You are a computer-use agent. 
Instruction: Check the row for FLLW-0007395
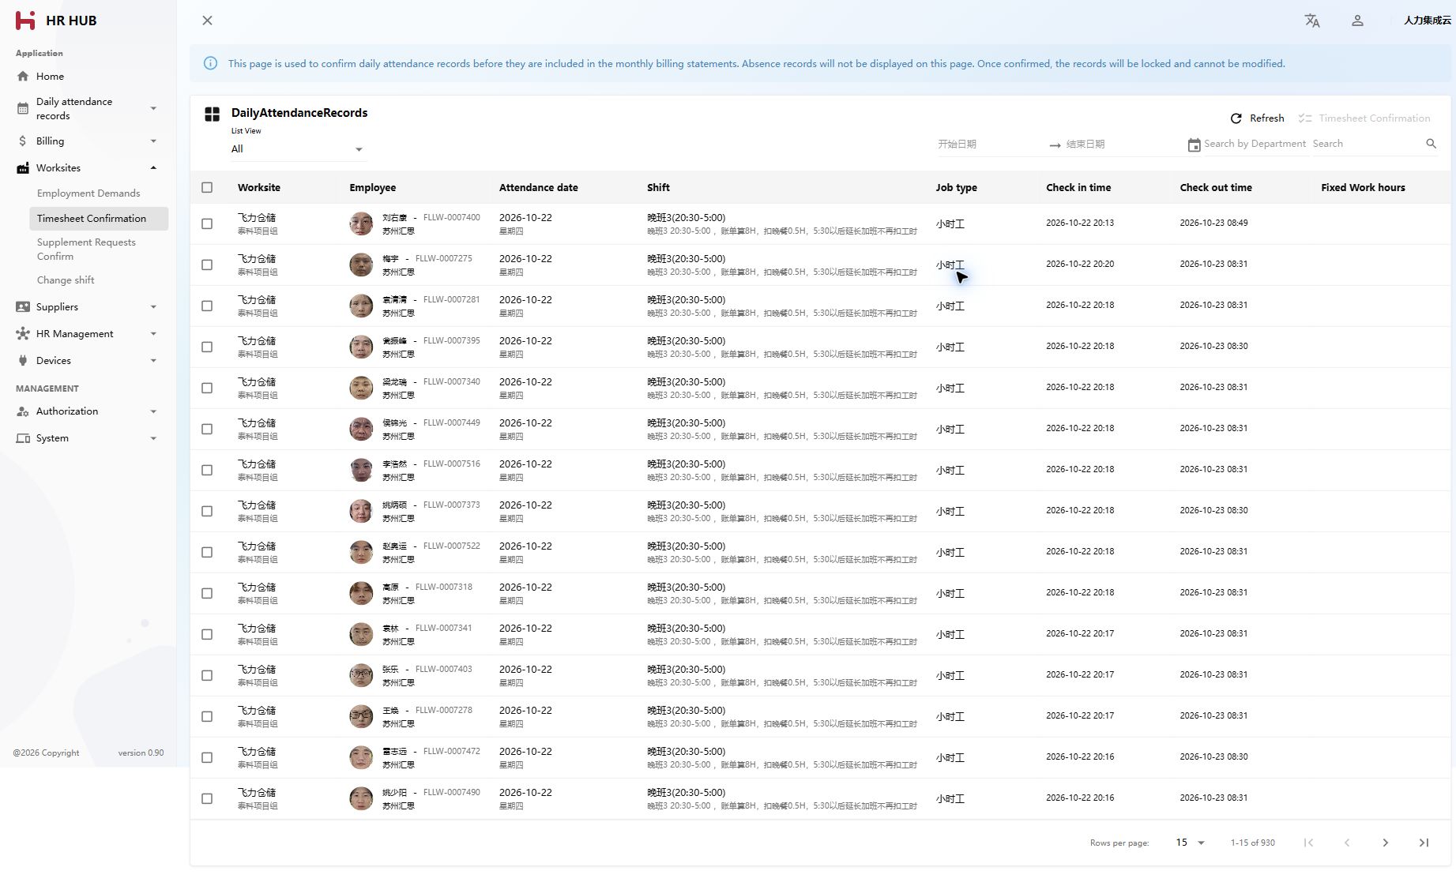[207, 347]
